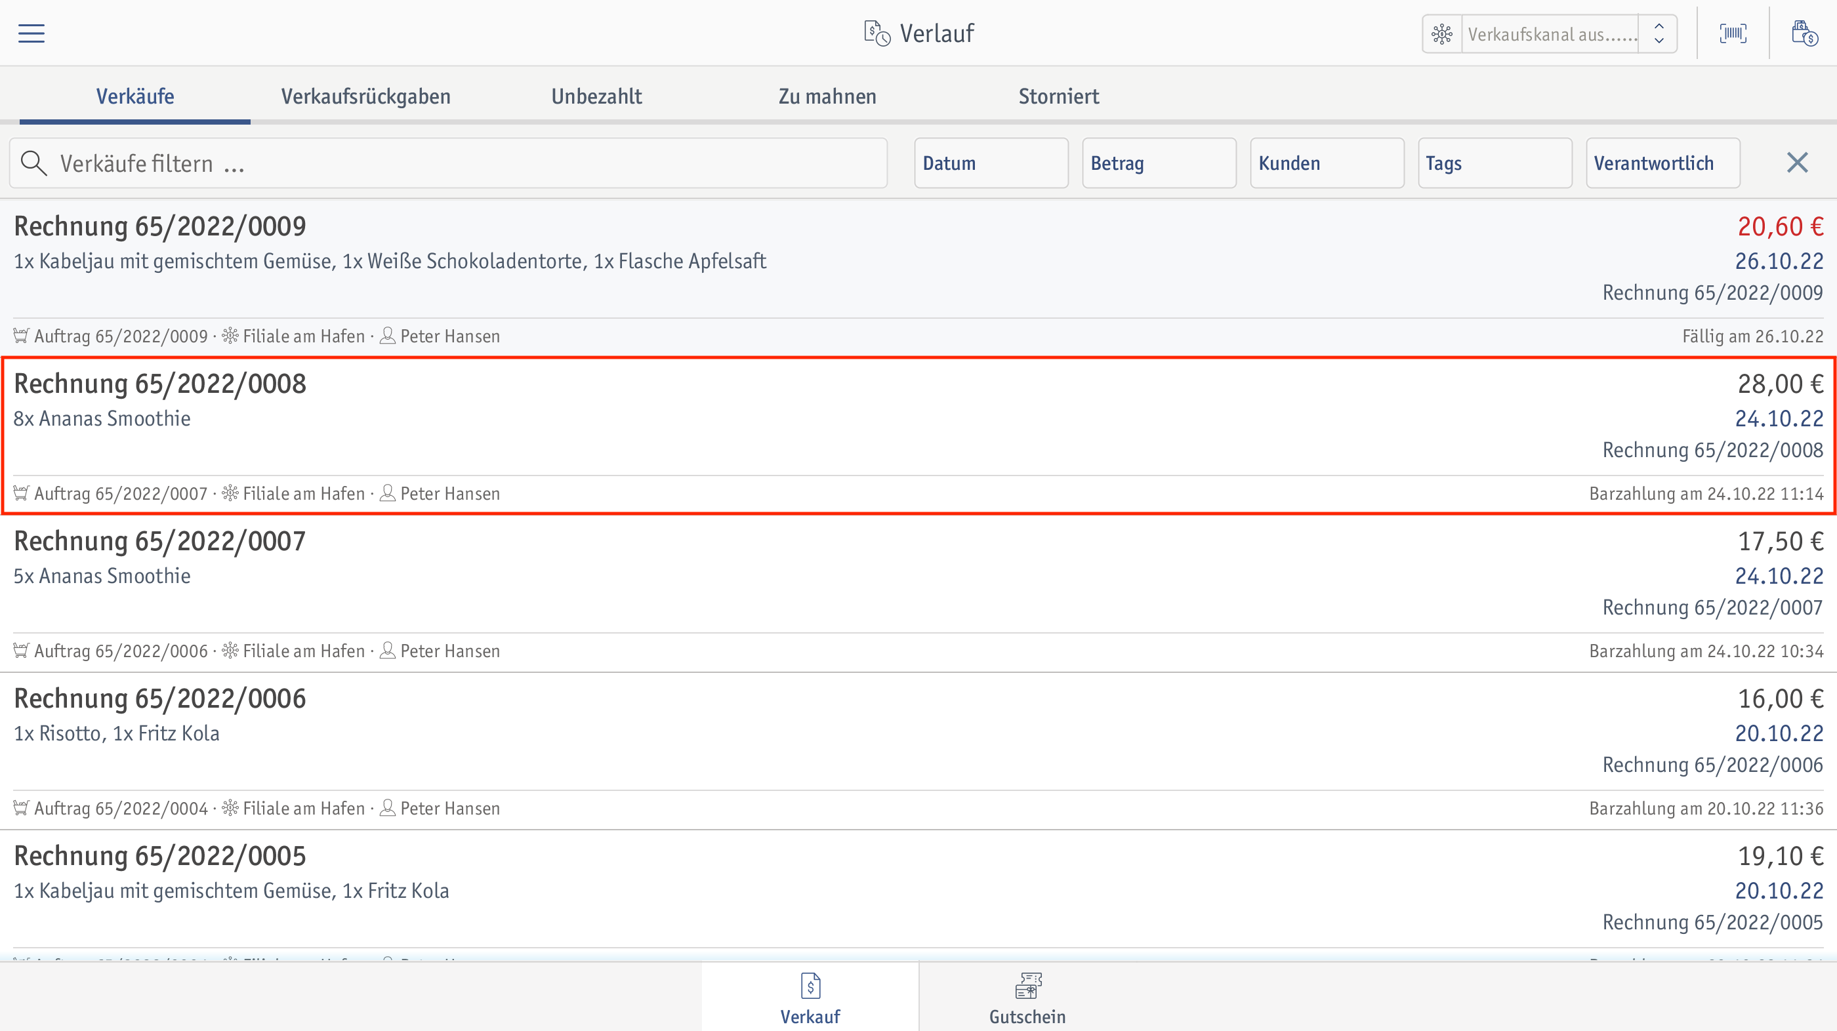Click the 17,50 € amount

coord(1780,542)
